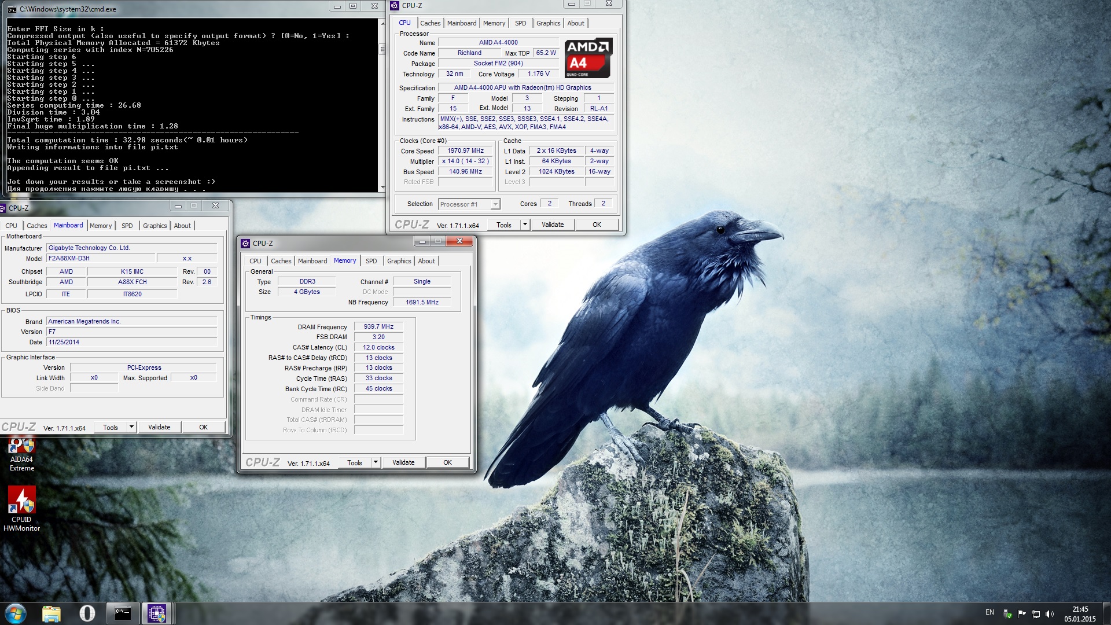Click Show desktop strip at taskbar end
The height and width of the screenshot is (625, 1111).
(x=1106, y=613)
